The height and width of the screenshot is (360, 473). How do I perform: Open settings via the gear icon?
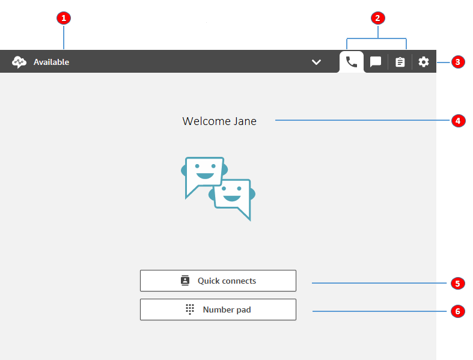coord(424,62)
